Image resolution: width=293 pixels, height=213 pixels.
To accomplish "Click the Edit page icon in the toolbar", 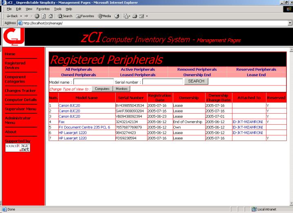I will tap(142, 16).
